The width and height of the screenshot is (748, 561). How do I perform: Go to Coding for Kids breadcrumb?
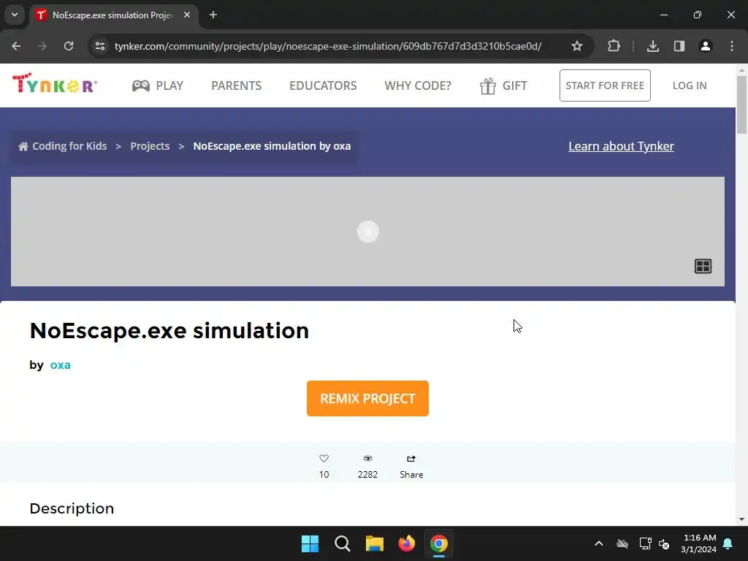coord(63,146)
